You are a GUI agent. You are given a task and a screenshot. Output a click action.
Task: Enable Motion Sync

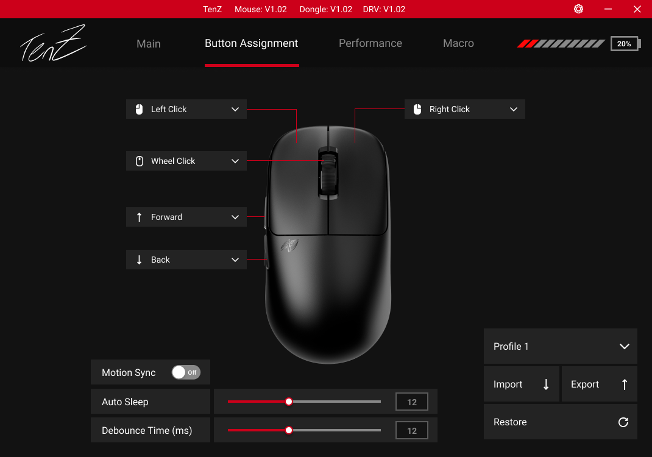pyautogui.click(x=186, y=372)
